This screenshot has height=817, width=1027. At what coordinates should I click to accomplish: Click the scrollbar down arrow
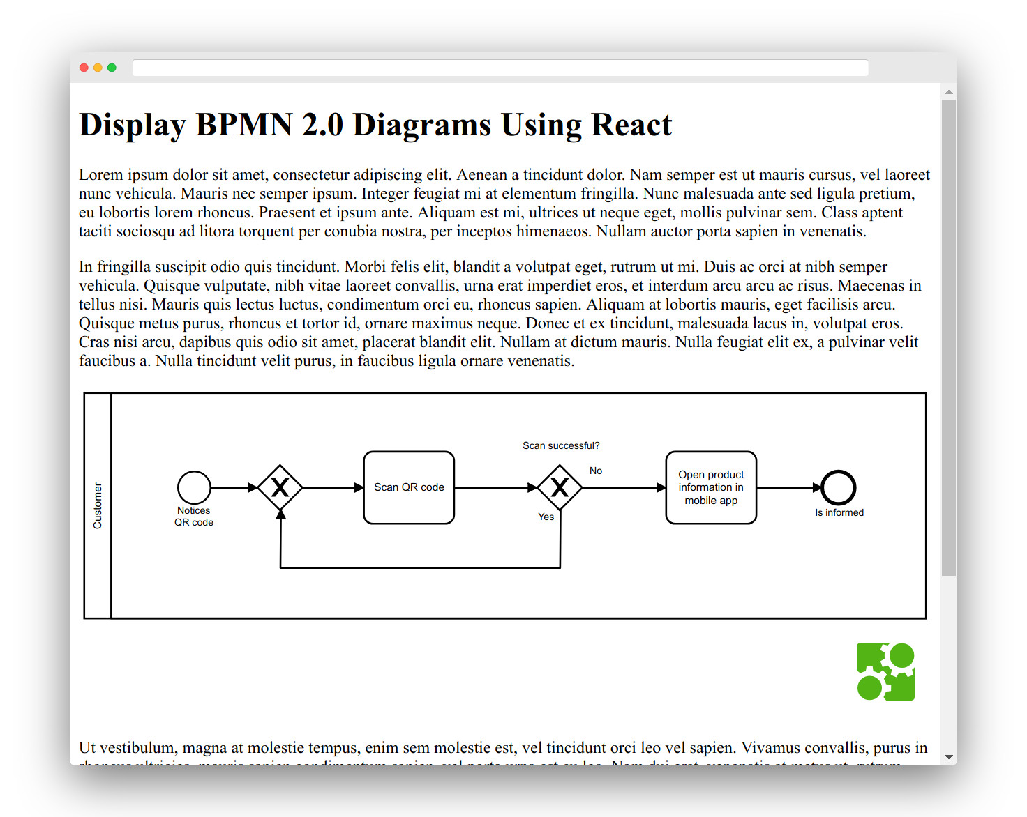pyautogui.click(x=948, y=757)
